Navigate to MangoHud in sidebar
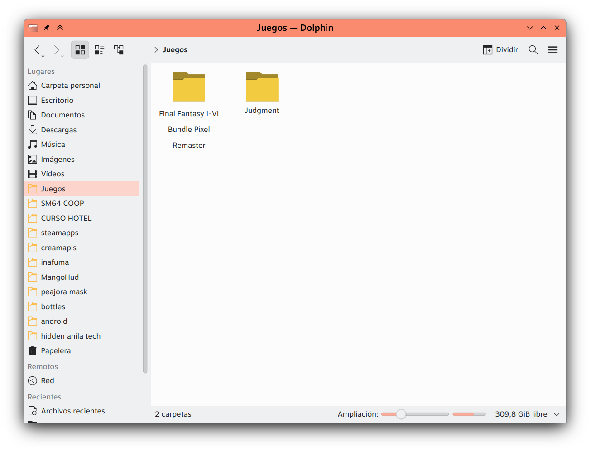Image resolution: width=591 pixels, height=452 pixels. (x=82, y=277)
